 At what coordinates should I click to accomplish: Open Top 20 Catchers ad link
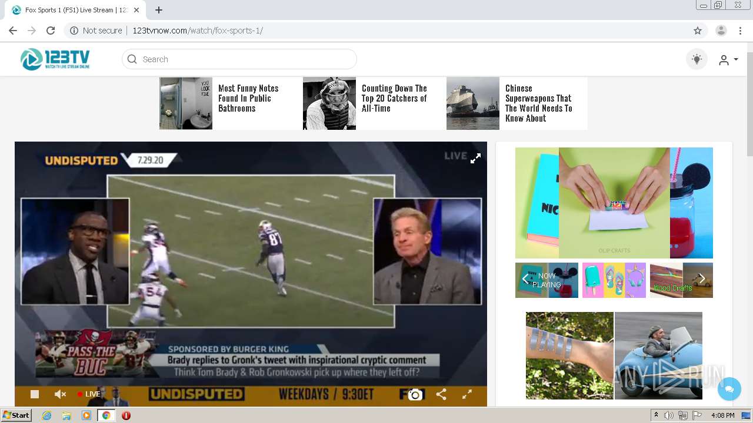pyautogui.click(x=394, y=98)
